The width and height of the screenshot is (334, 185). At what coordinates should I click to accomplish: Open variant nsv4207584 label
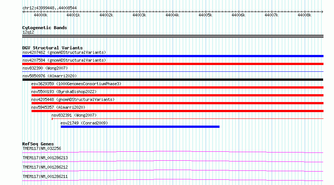(64, 60)
